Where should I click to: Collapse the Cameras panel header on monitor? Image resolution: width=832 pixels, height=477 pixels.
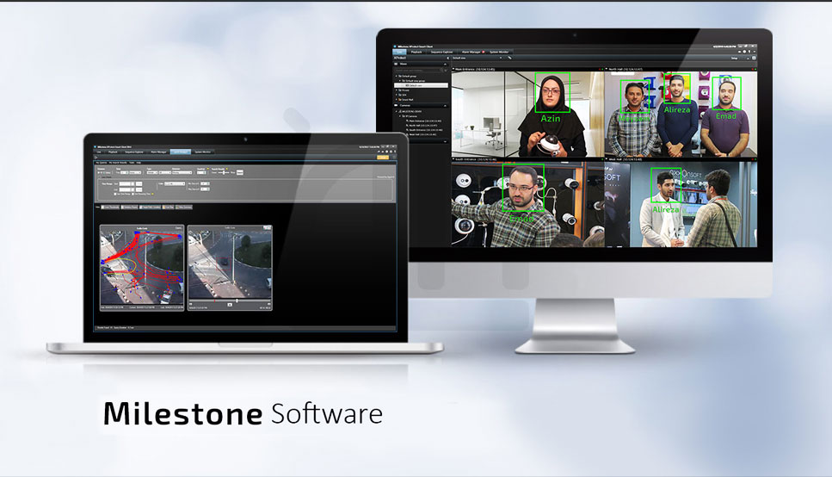[445, 105]
